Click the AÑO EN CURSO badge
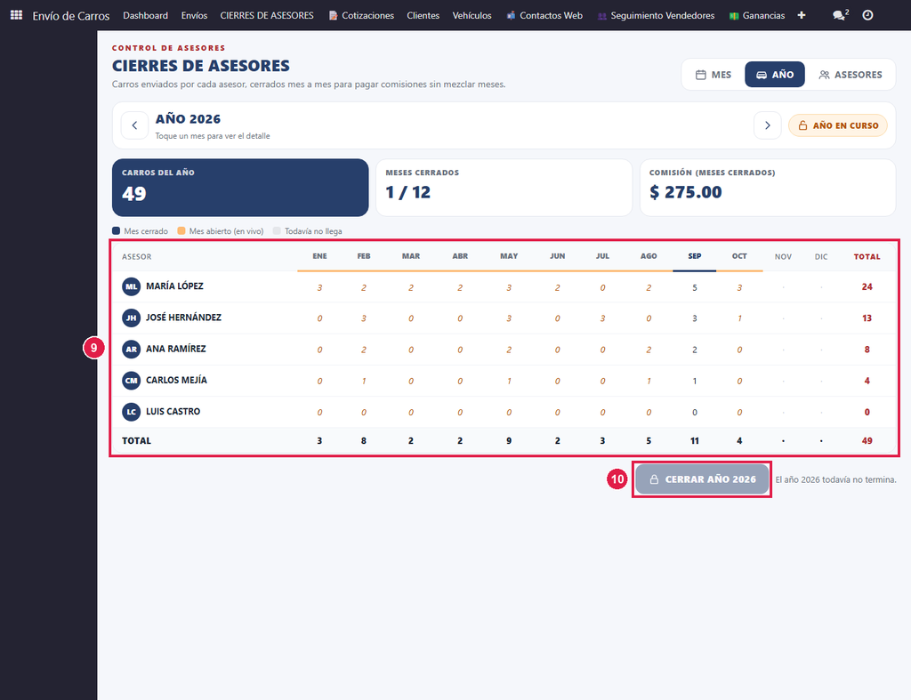The height and width of the screenshot is (700, 911). coord(838,125)
